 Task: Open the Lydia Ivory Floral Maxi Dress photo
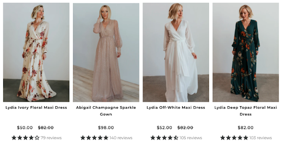click(36, 52)
